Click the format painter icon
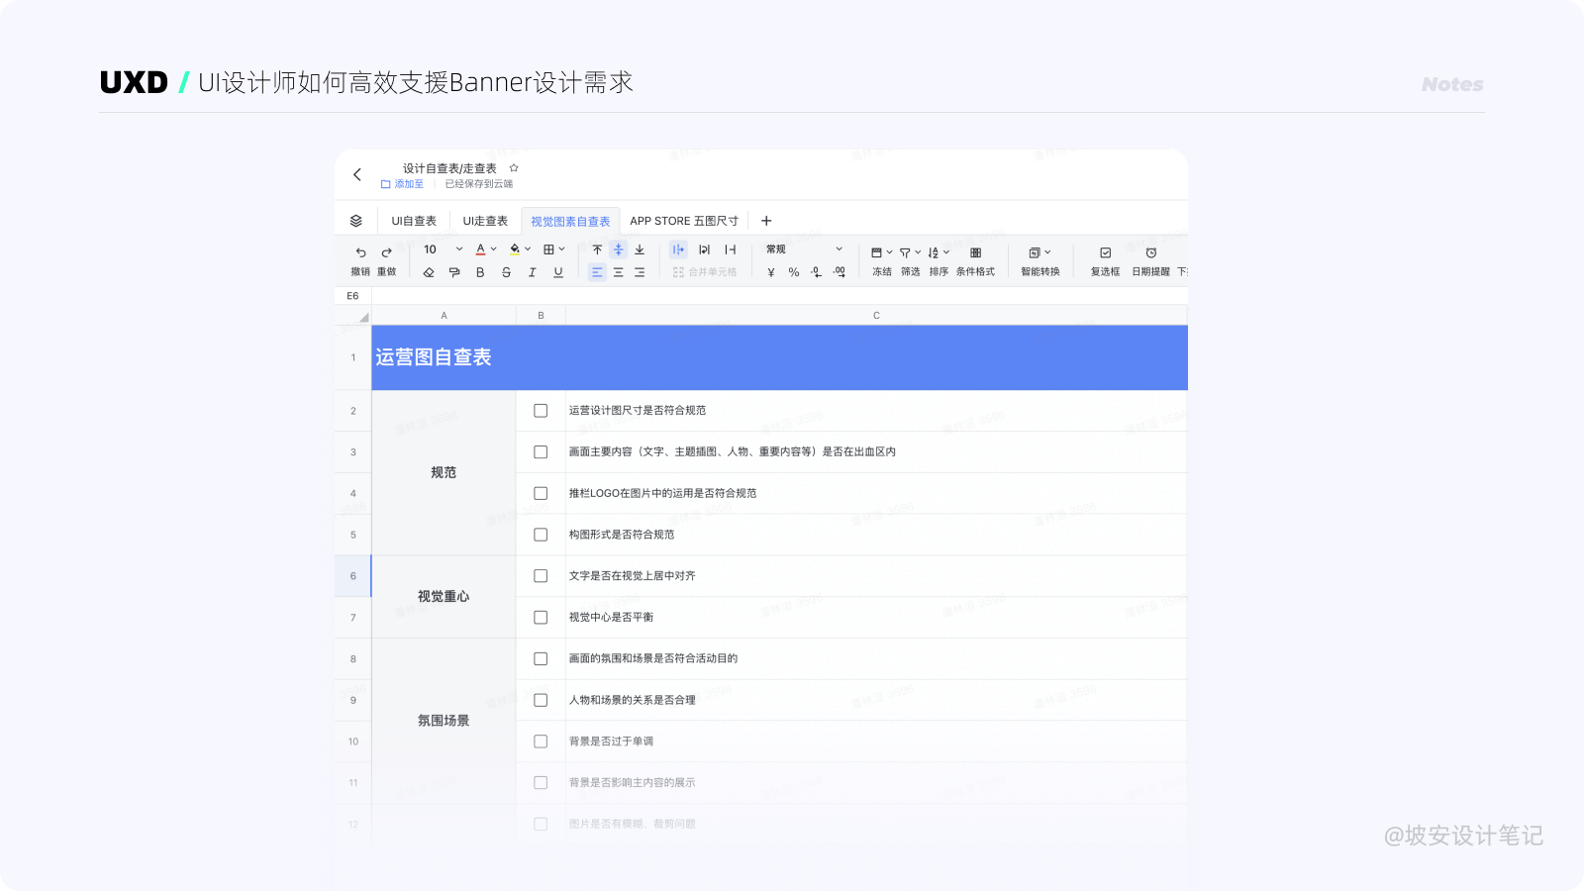This screenshot has height=891, width=1584. 454,272
